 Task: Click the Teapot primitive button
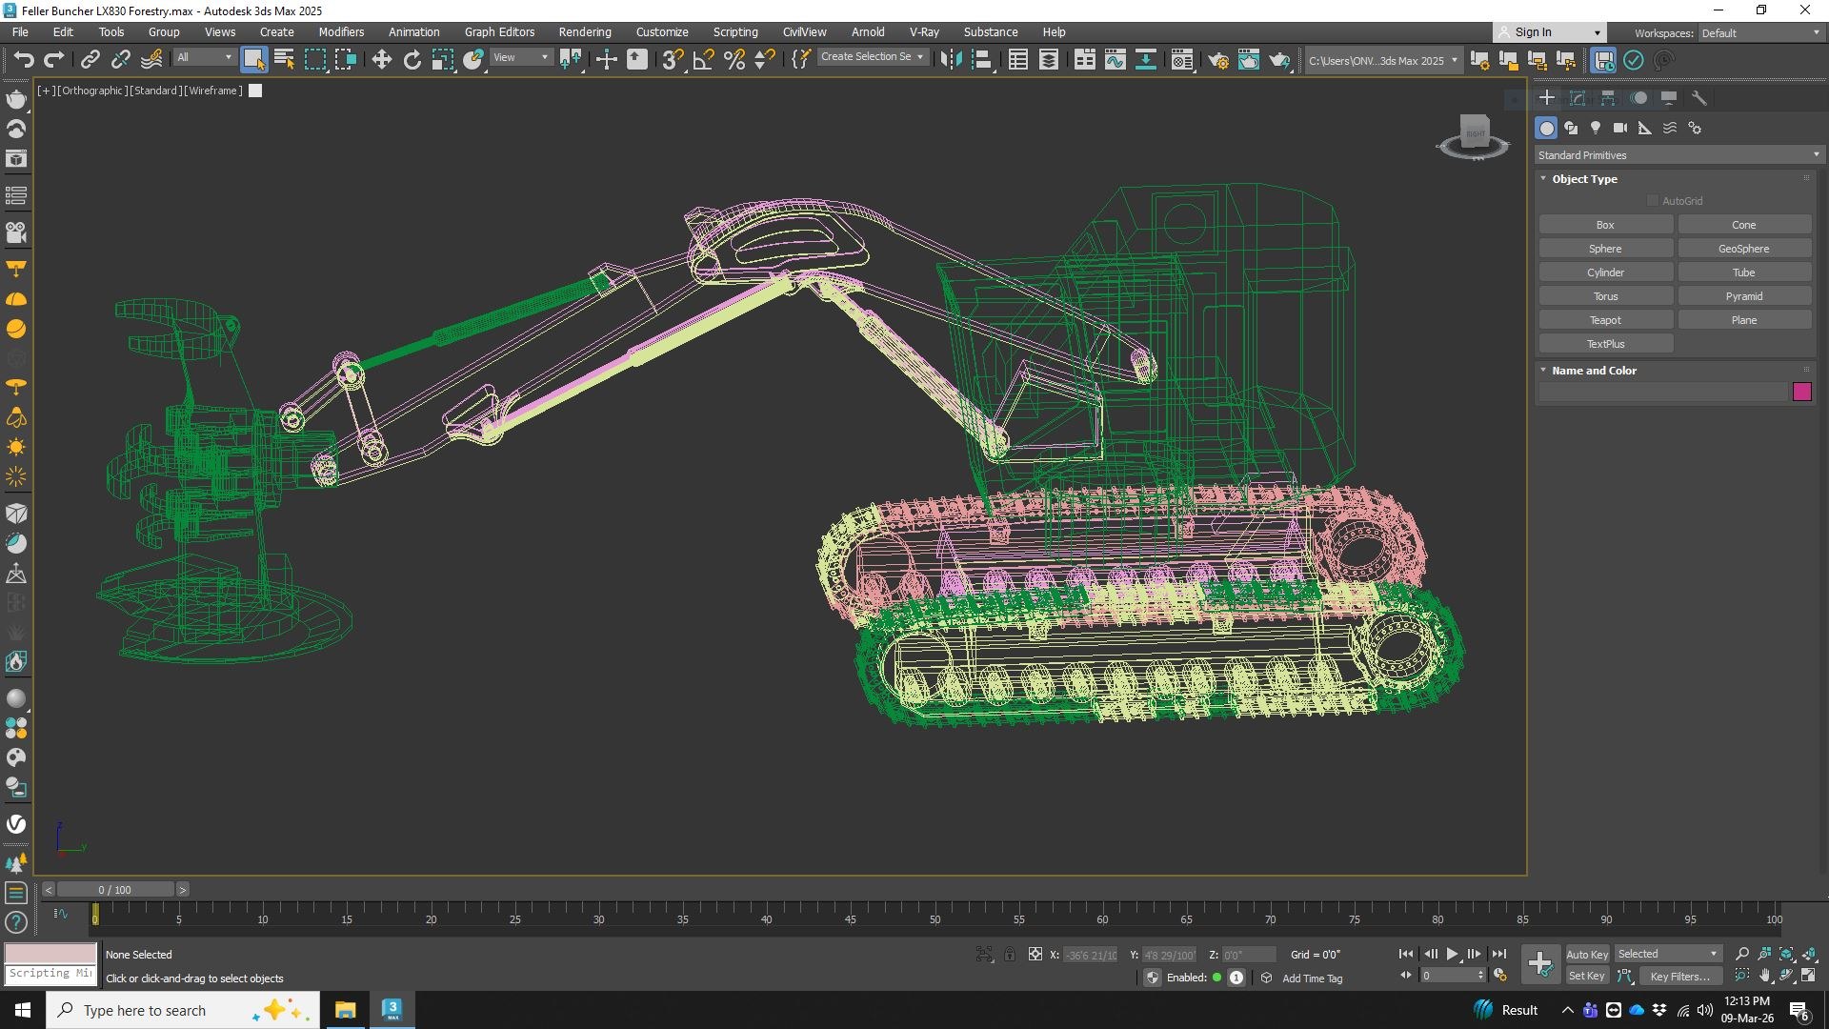click(1605, 320)
